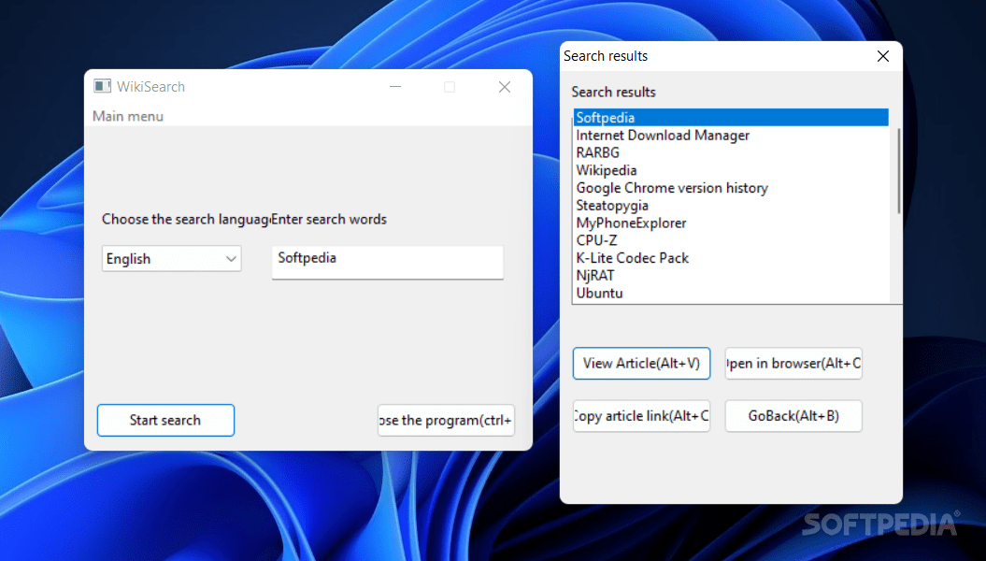Select RARBG in the results list

(731, 152)
